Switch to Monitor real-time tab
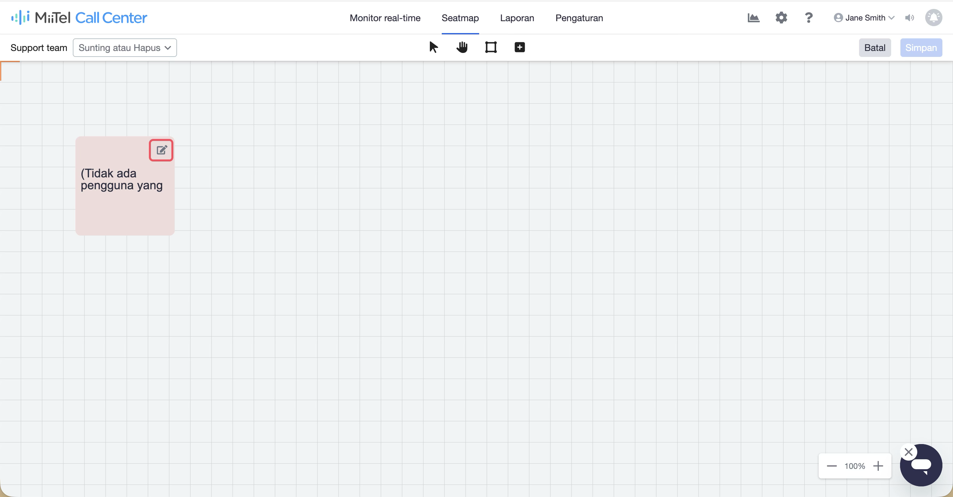 click(x=385, y=18)
